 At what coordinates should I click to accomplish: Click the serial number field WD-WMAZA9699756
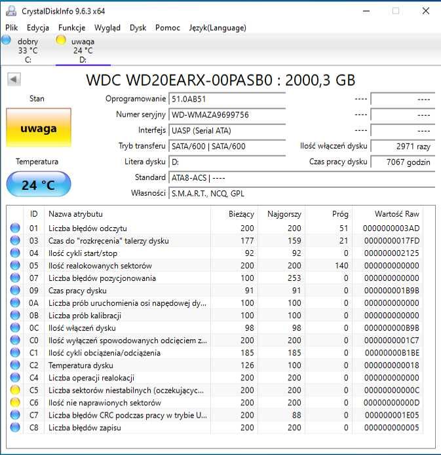coord(227,115)
